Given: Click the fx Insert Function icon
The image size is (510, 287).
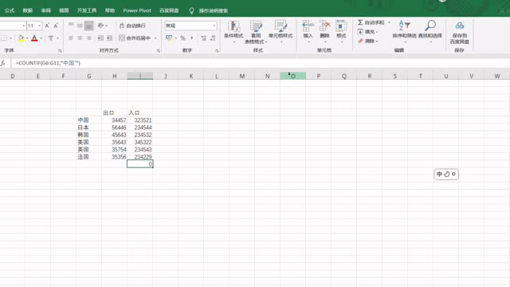Looking at the screenshot, I should tap(3, 63).
